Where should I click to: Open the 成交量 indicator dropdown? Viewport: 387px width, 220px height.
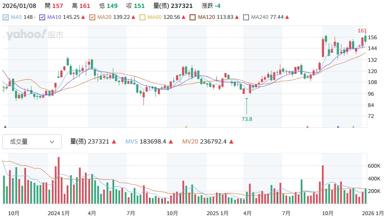coord(32,142)
